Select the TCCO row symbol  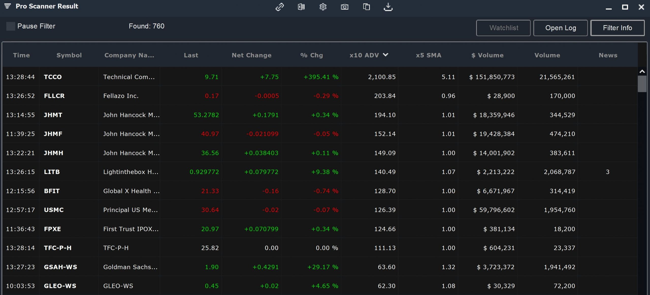(53, 77)
